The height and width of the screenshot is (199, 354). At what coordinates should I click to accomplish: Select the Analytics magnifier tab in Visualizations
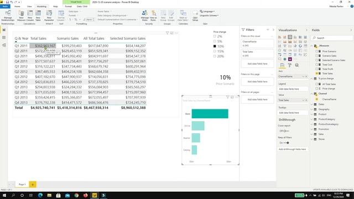tap(297, 65)
